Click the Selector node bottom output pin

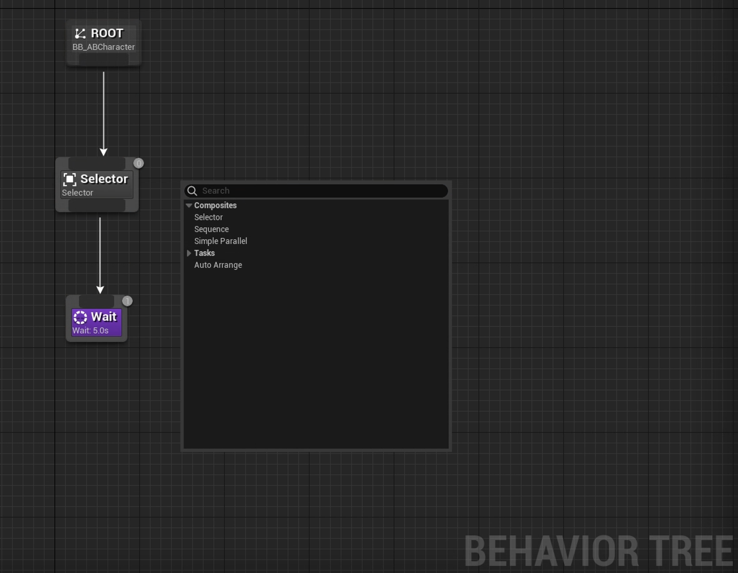97,205
